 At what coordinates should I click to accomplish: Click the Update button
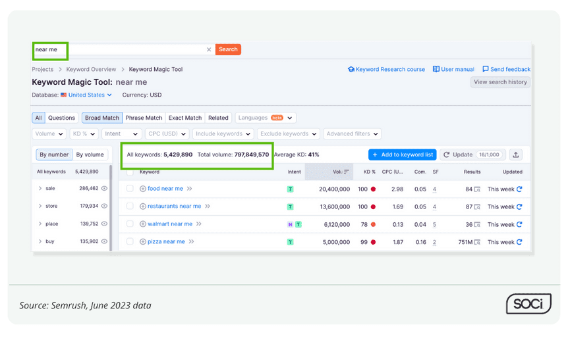472,155
